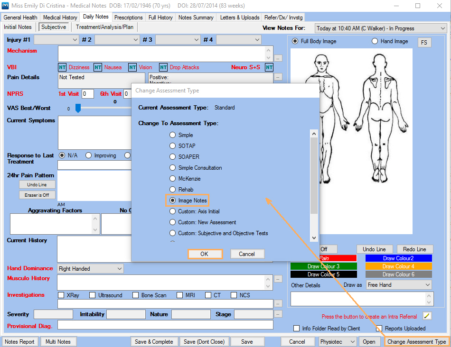
Task: Open the Mechanism ellipsis button
Action: click(x=278, y=58)
